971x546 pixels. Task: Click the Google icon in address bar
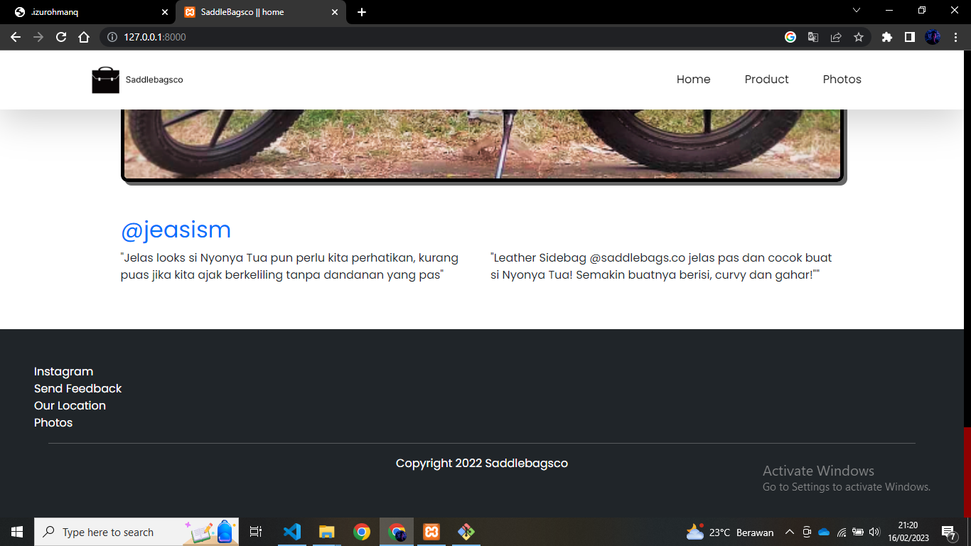790,37
